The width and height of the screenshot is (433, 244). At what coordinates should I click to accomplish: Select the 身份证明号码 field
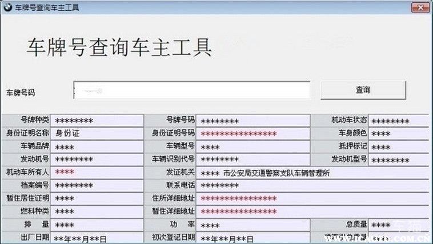[x=252, y=133]
